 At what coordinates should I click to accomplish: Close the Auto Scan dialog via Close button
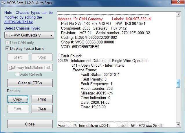[x=30, y=124]
